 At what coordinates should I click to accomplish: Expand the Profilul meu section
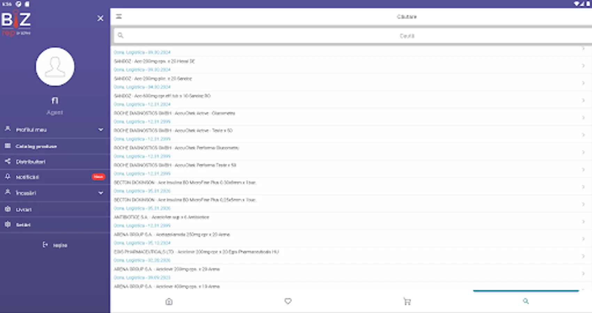pyautogui.click(x=101, y=129)
